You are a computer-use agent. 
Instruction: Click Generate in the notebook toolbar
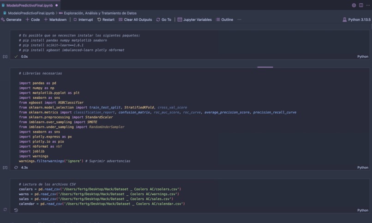click(11, 20)
